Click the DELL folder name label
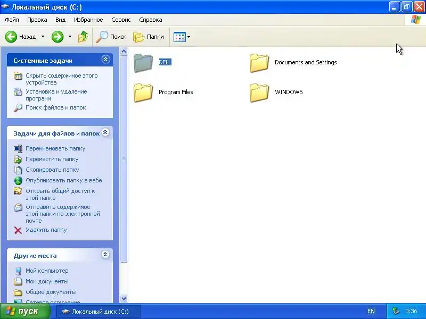The width and height of the screenshot is (426, 319). click(165, 62)
